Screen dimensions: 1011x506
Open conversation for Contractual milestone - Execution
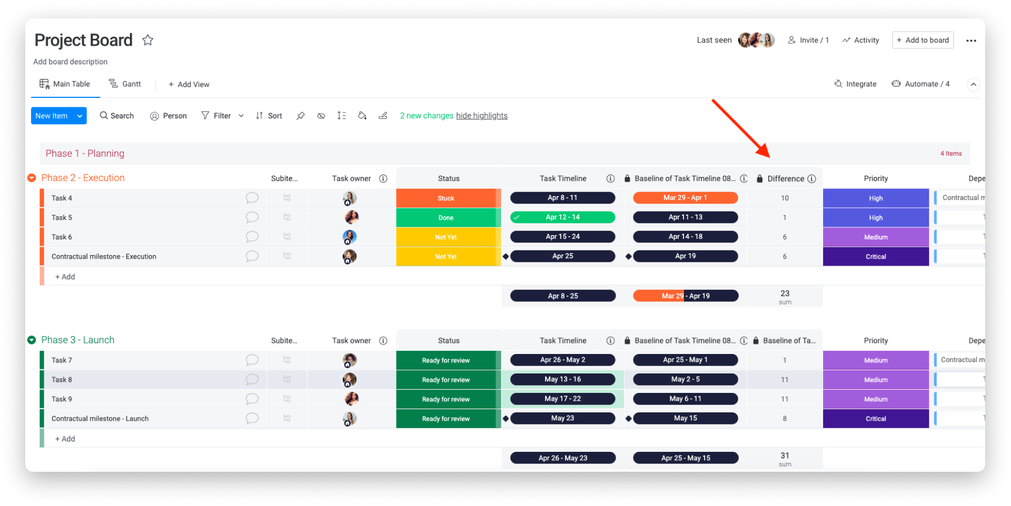pyautogui.click(x=252, y=256)
